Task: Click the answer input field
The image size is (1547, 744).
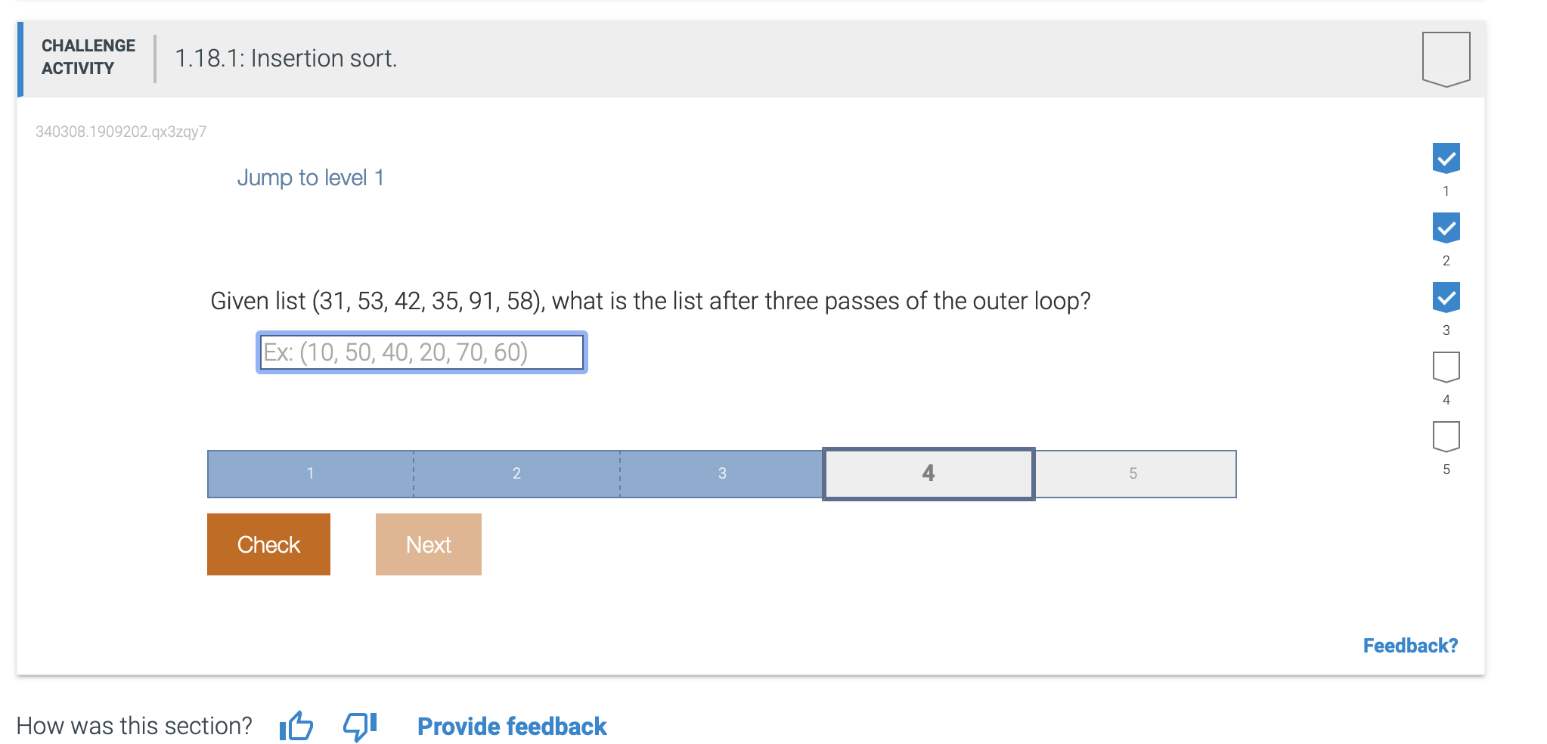Action: pos(420,352)
